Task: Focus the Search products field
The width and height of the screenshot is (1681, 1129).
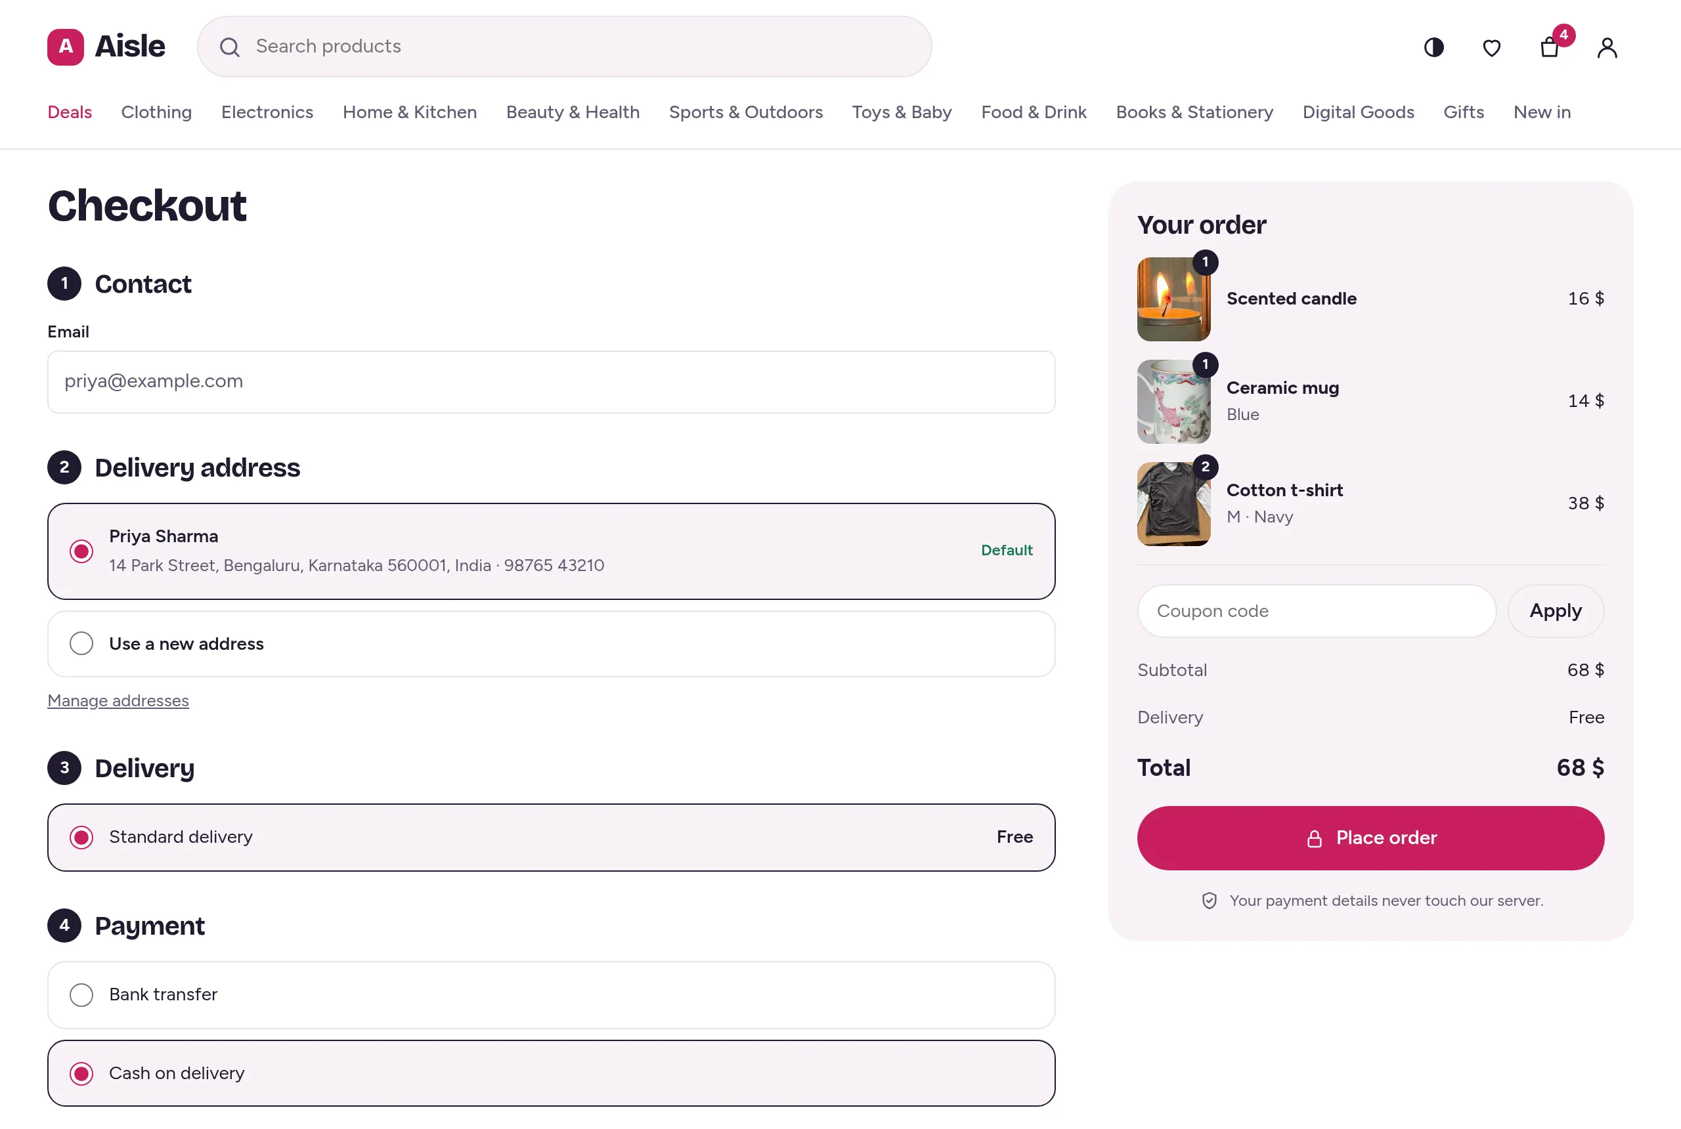Action: tap(565, 47)
